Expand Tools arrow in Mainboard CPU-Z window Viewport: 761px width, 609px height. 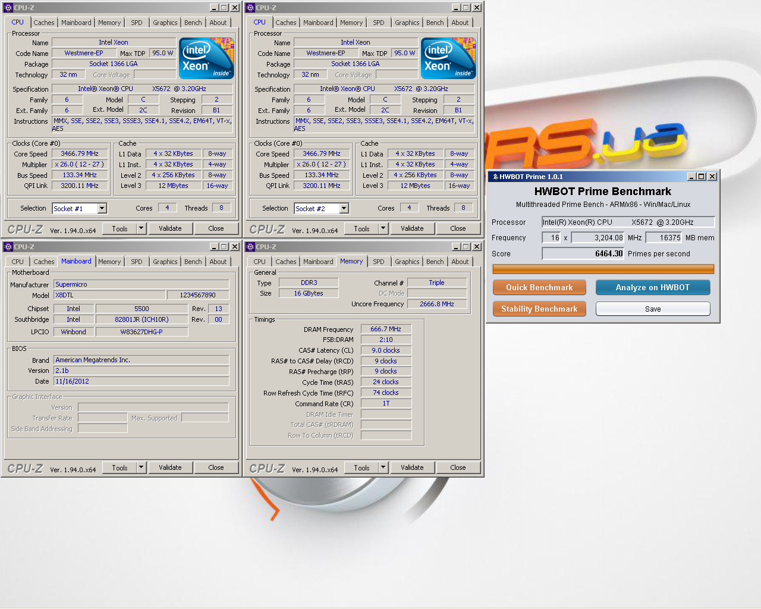pyautogui.click(x=141, y=467)
